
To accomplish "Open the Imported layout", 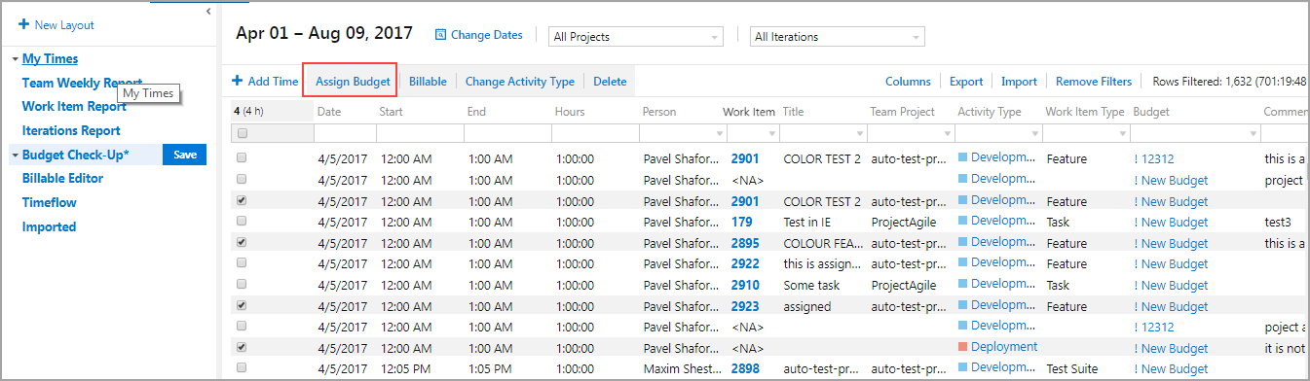I will [49, 226].
